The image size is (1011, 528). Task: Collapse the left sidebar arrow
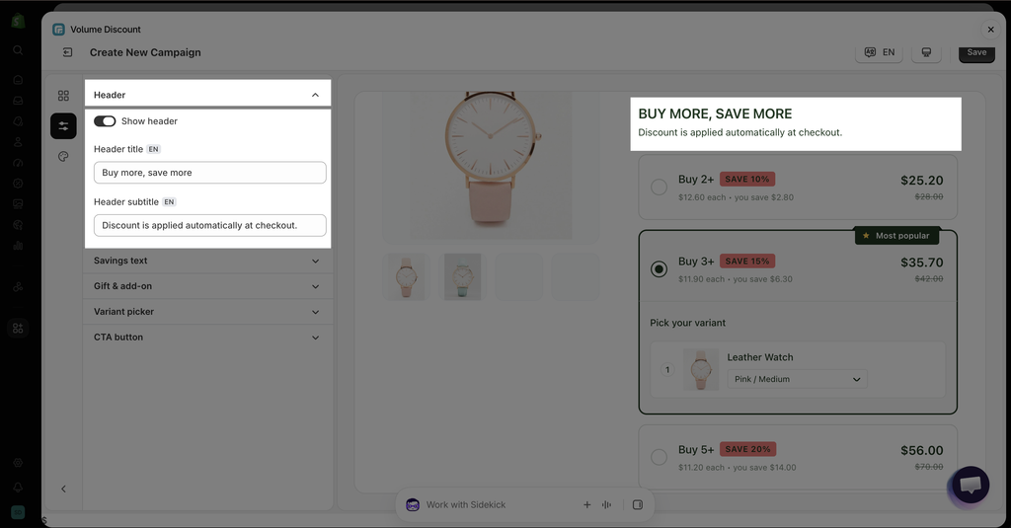click(63, 489)
